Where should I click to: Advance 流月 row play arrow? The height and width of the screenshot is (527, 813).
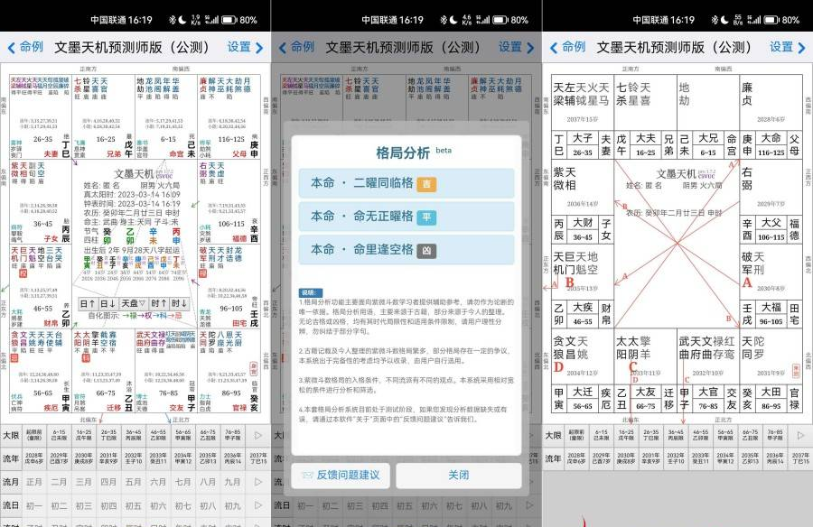pyautogui.click(x=257, y=482)
